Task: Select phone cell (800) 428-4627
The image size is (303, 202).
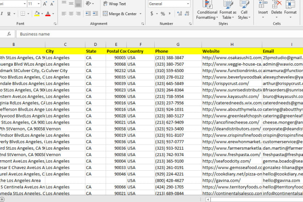Action: pos(178,180)
